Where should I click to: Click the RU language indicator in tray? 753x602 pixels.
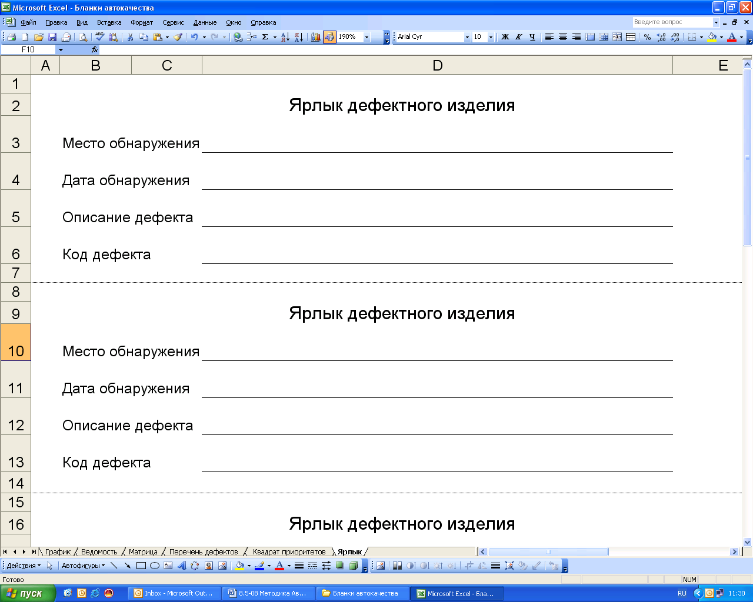(682, 593)
